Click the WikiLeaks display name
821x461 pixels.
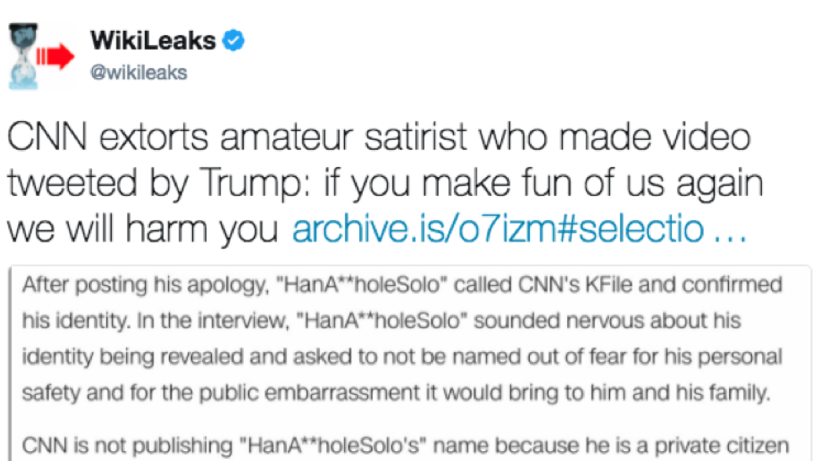click(x=152, y=40)
